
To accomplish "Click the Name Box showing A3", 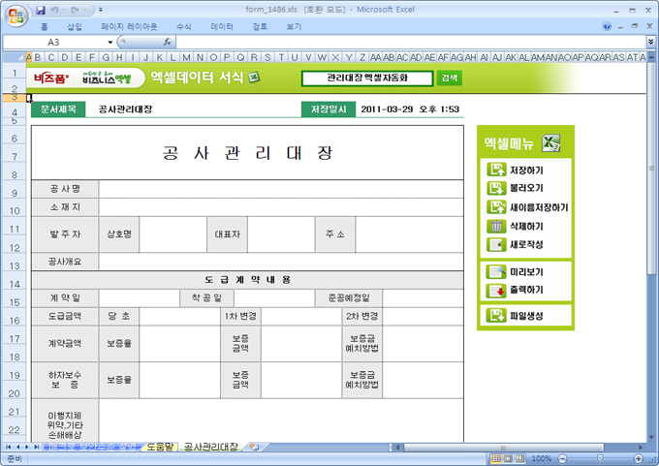I will tap(54, 43).
